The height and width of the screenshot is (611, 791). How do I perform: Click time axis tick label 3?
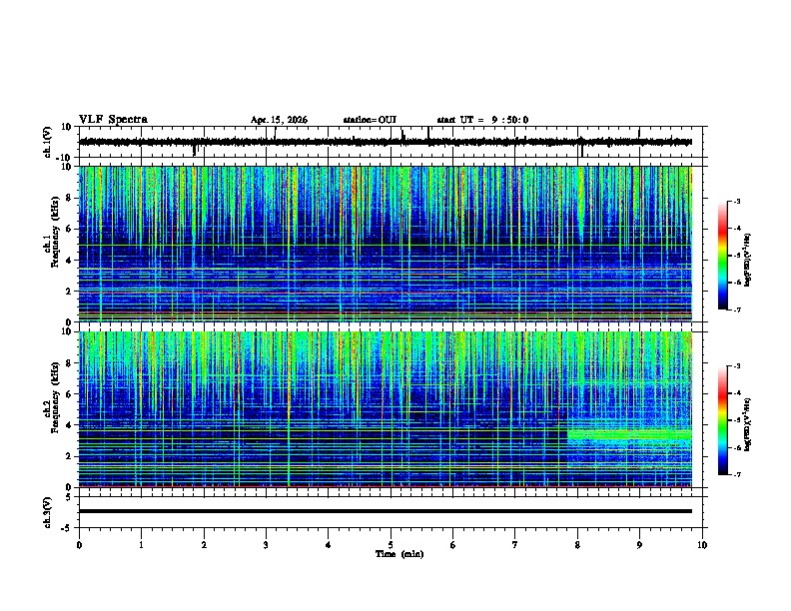coord(266,545)
